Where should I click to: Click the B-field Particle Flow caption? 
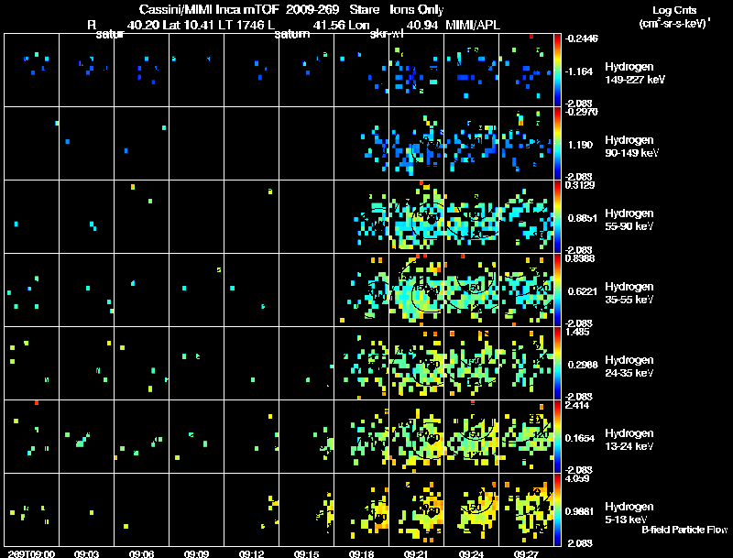684,530
